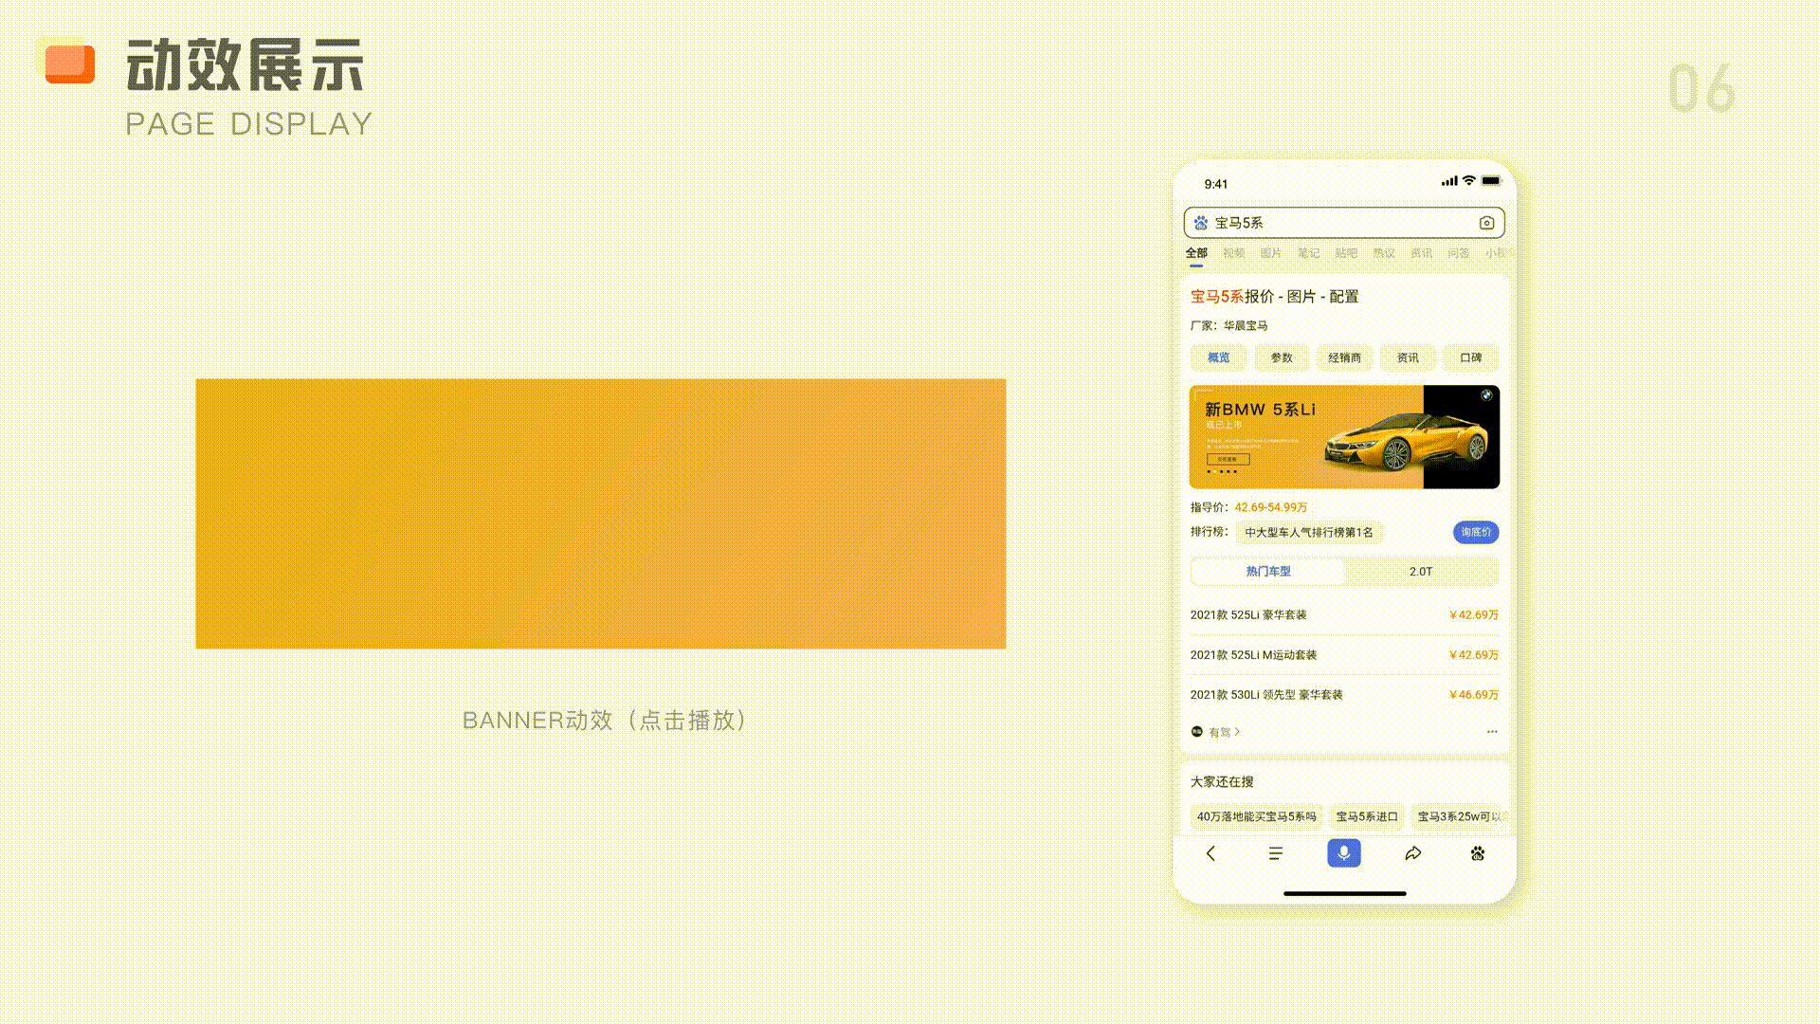This screenshot has width=1820, height=1024.
Task: Open the hamburger menu icon in bottom bar
Action: pyautogui.click(x=1276, y=853)
